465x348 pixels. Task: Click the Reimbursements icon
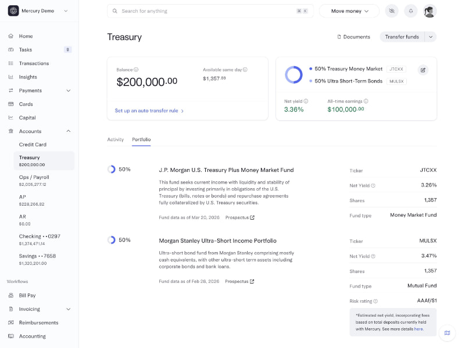tap(11, 322)
